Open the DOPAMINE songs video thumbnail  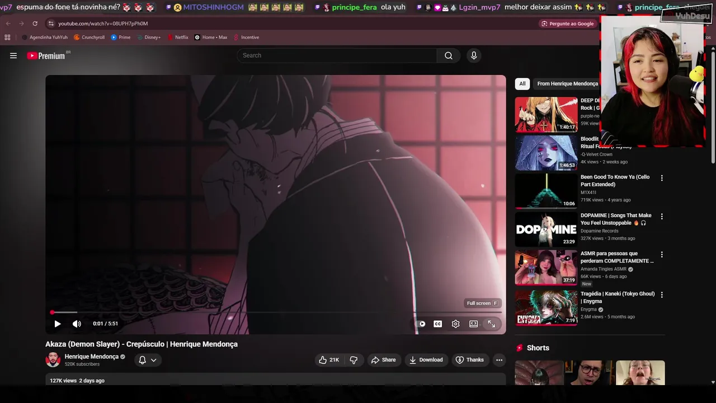[546, 229]
